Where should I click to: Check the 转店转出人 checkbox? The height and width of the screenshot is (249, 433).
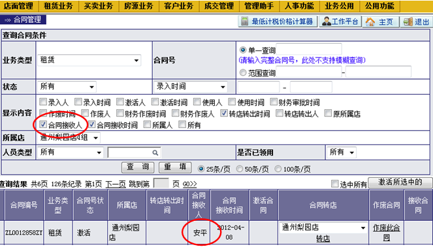pos(280,113)
